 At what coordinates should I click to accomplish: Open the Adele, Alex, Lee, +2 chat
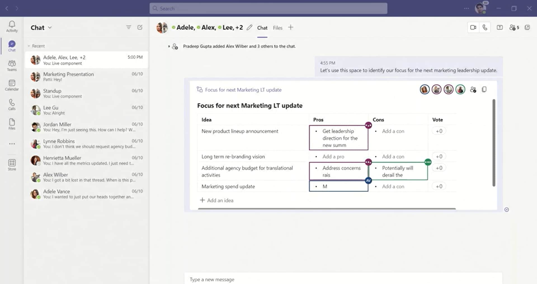click(86, 60)
